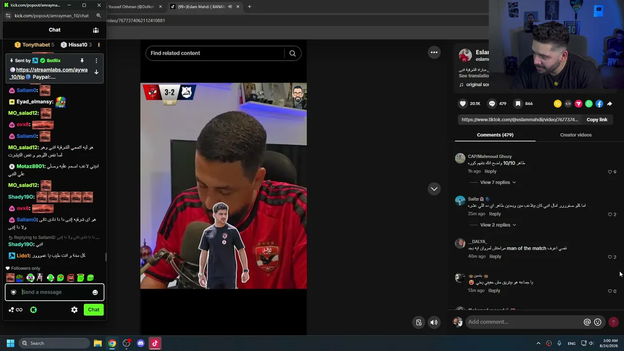The image size is (624, 351).
Task: Send message with green Chat button
Action: pyautogui.click(x=94, y=310)
